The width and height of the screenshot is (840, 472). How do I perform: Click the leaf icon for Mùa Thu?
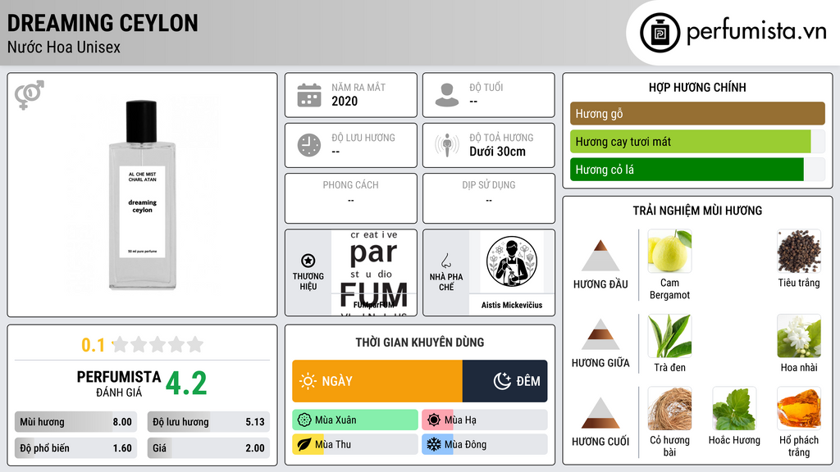[304, 445]
